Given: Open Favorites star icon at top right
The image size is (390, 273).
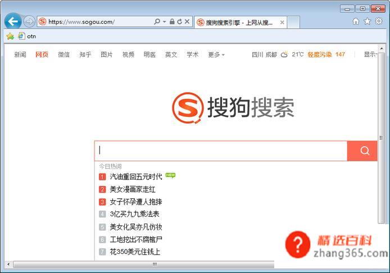Looking at the screenshot, I should [x=368, y=21].
